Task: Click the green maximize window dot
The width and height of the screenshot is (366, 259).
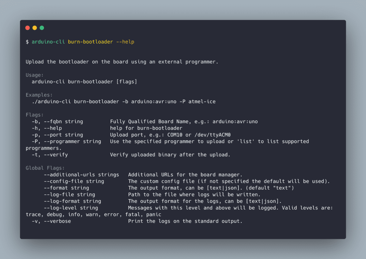Action: click(42, 28)
